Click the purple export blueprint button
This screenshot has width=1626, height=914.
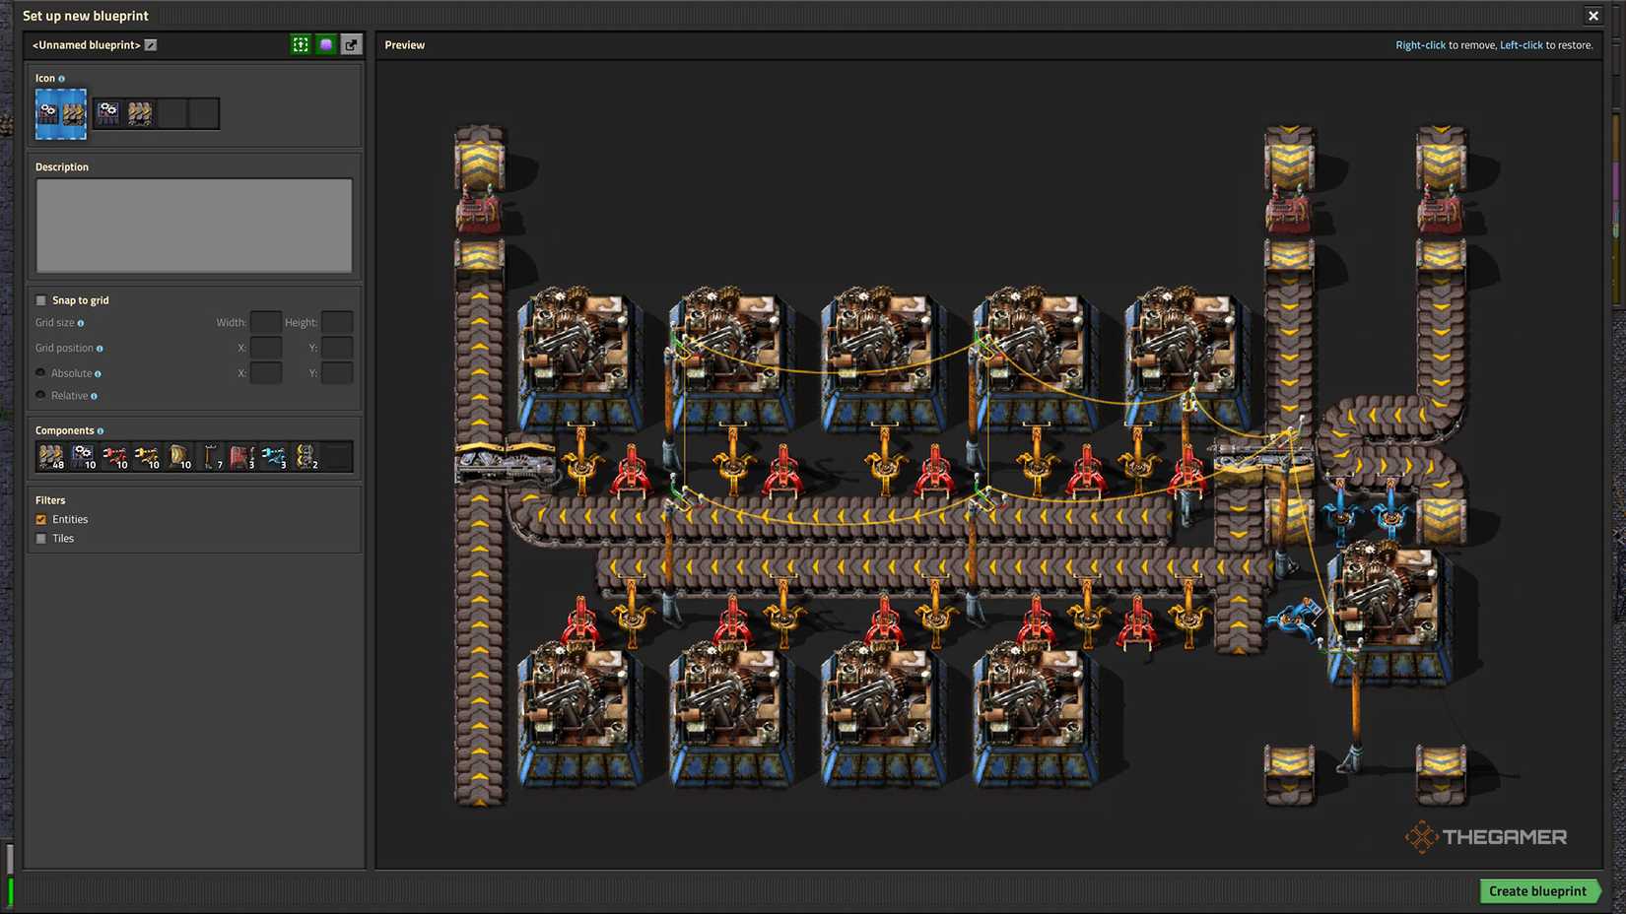(x=326, y=44)
